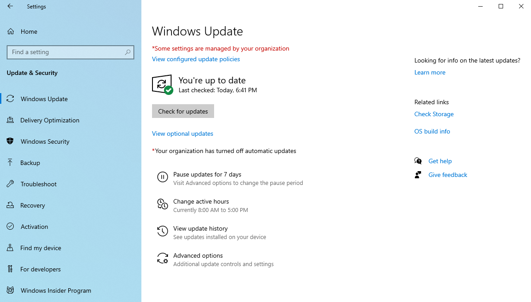Click the up-to-date status icon with green check
The image size is (531, 302).
[x=163, y=84]
